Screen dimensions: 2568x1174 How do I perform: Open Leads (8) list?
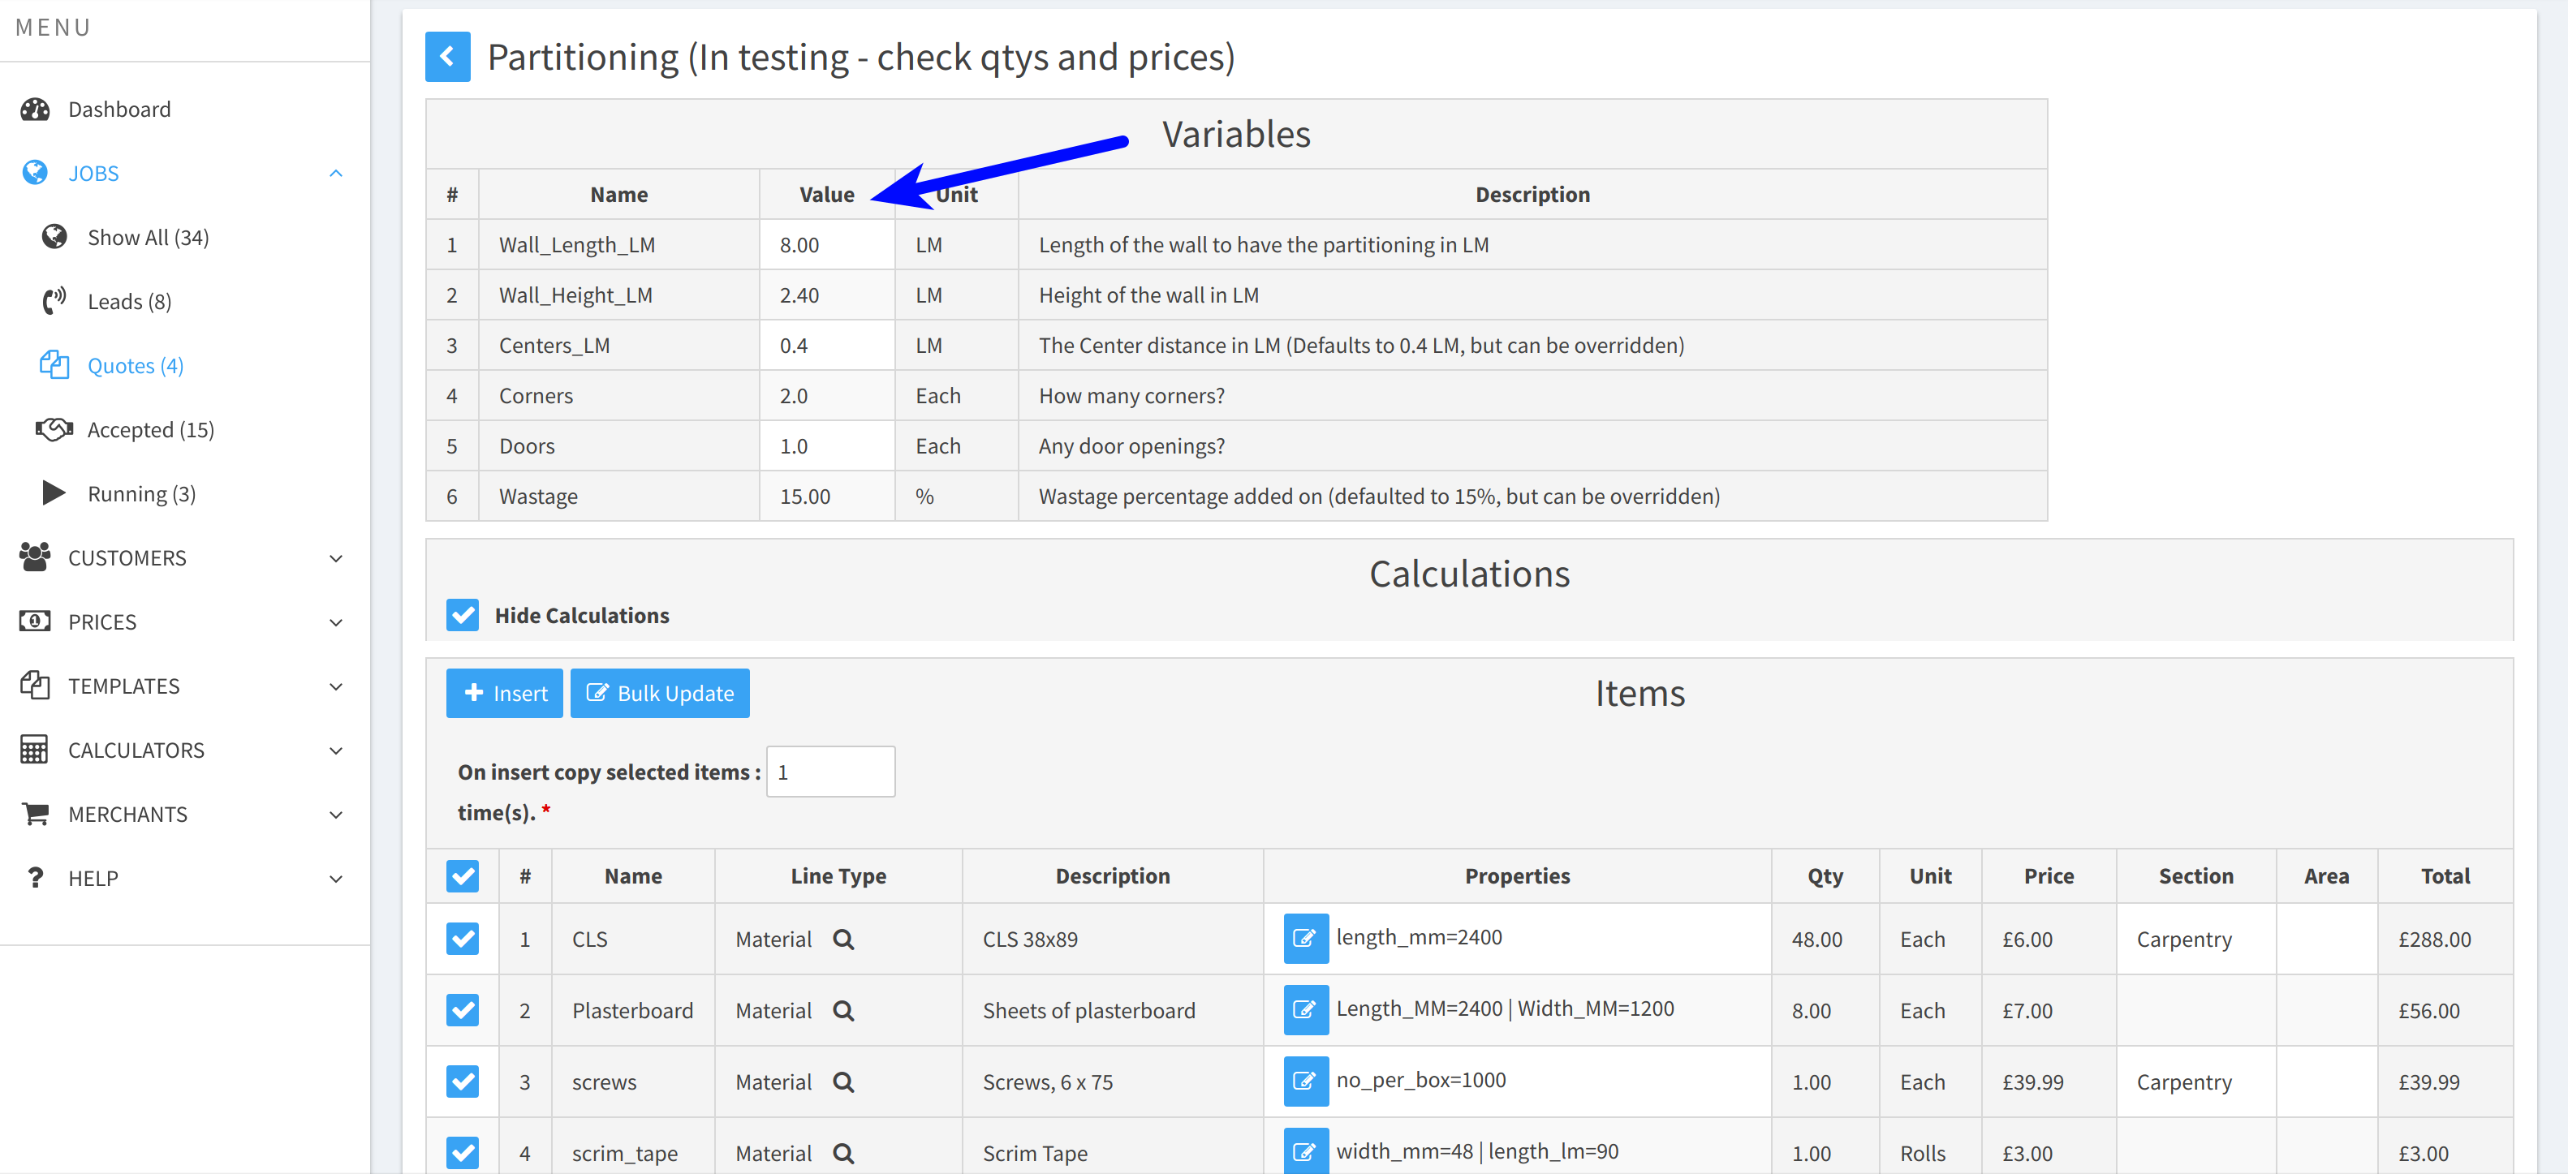(x=130, y=301)
